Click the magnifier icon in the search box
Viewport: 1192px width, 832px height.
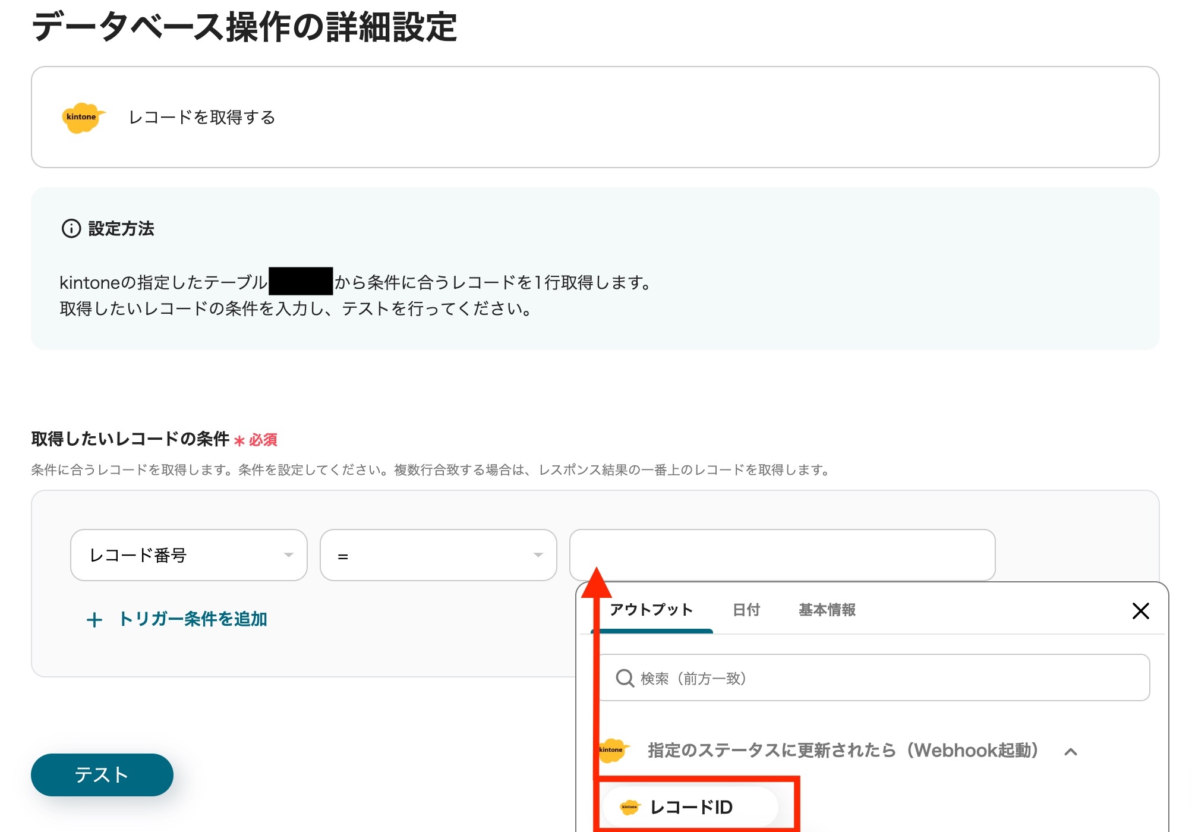coord(625,678)
